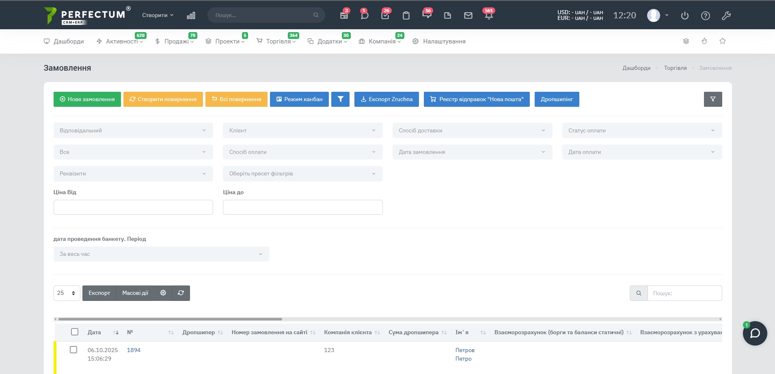Open the help question mark icon
Image resolution: width=775 pixels, height=374 pixels.
coord(705,15)
